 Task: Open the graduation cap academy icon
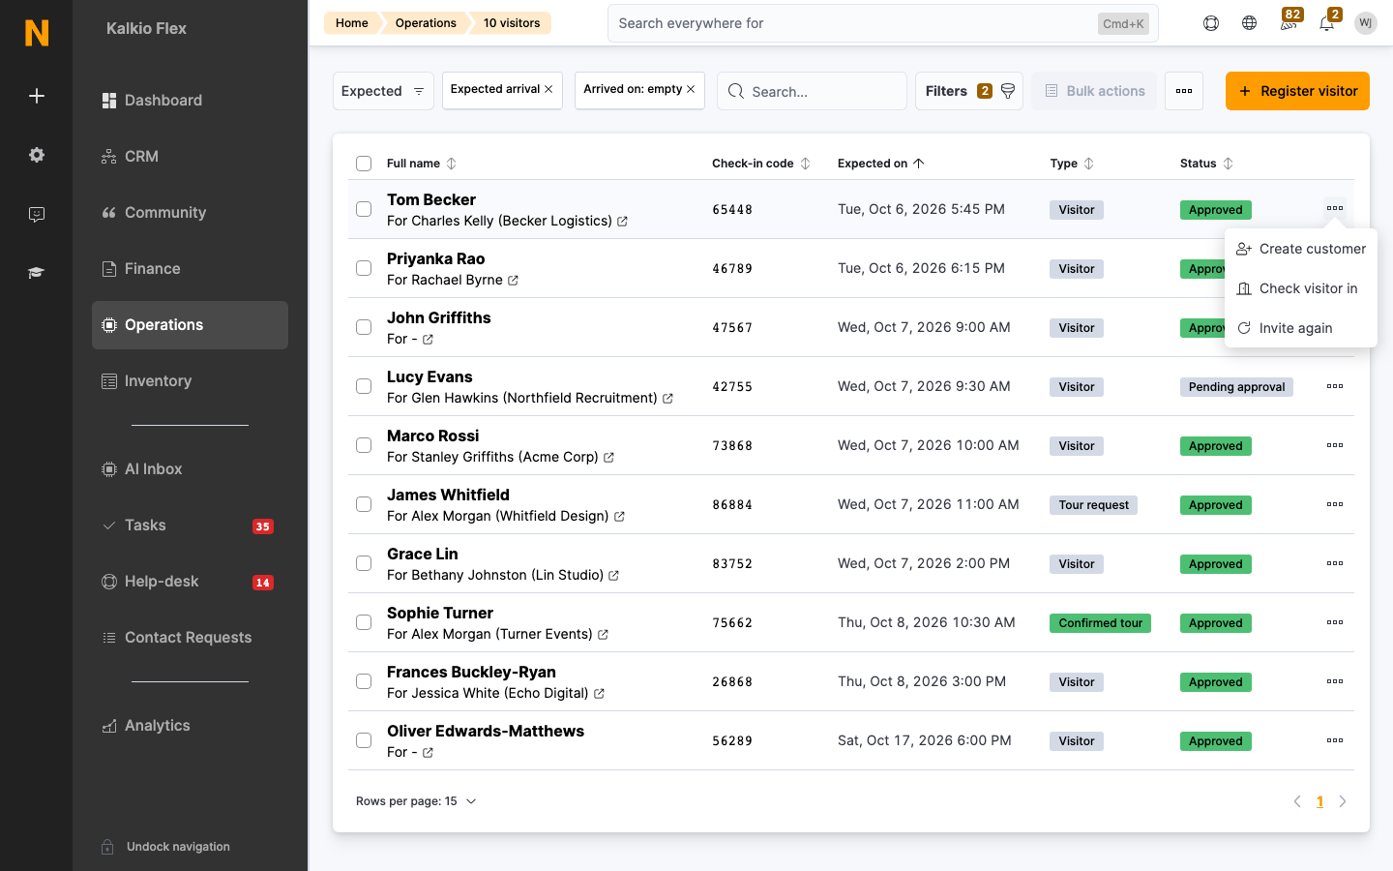(x=37, y=273)
